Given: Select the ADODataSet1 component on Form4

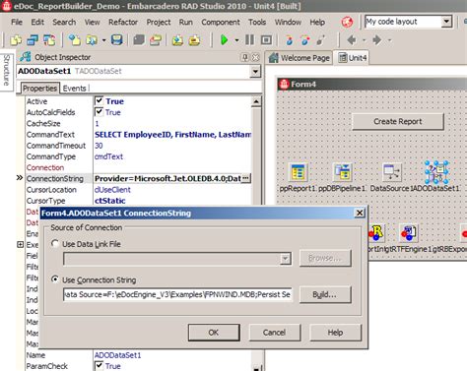Looking at the screenshot, I should pos(436,172).
